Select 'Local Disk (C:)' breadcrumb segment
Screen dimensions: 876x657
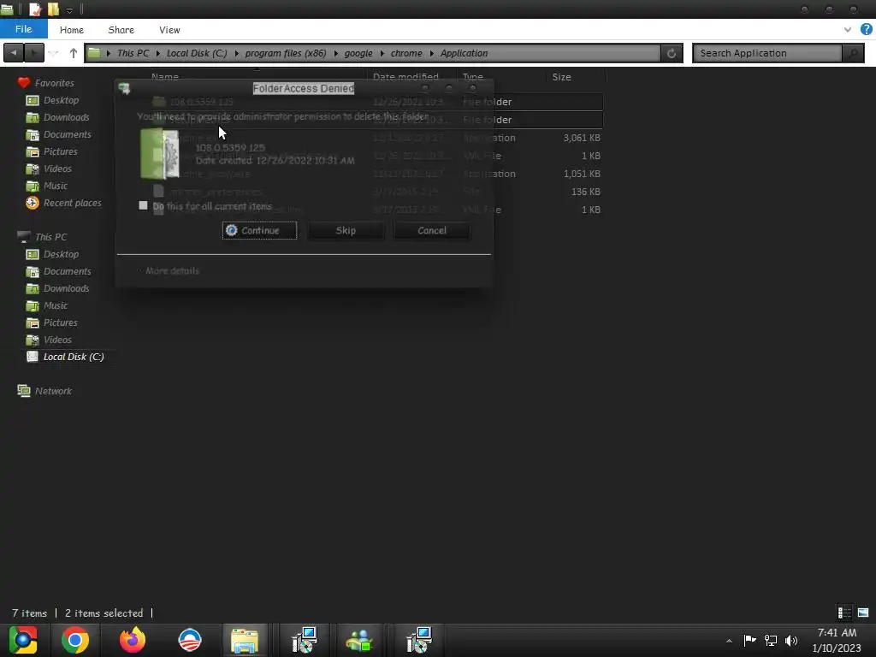coord(197,53)
